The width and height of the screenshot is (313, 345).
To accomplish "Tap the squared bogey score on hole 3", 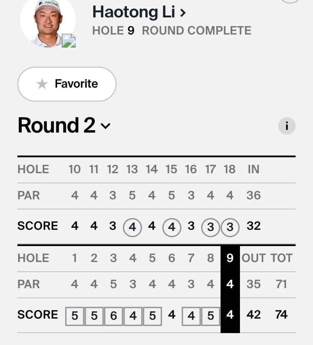I will click(x=113, y=316).
